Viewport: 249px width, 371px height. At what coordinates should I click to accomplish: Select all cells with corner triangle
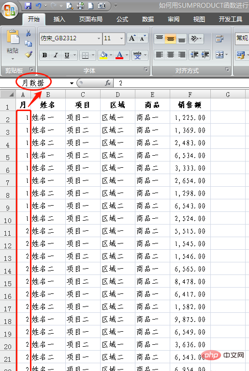coord(8,95)
